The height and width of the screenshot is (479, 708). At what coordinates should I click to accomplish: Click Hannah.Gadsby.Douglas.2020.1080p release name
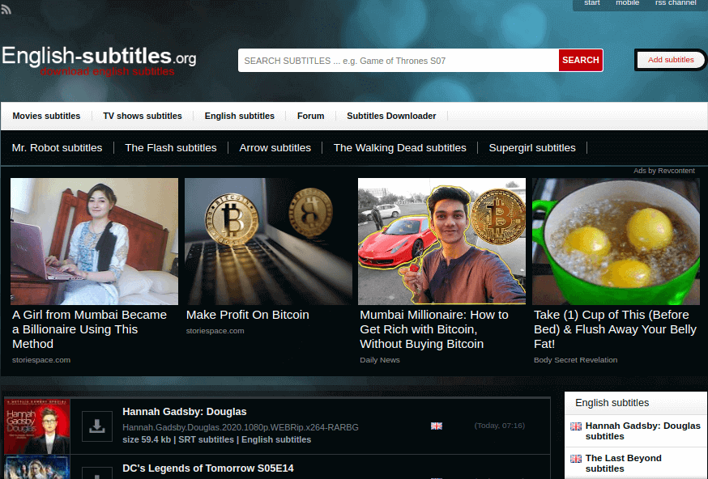[241, 427]
